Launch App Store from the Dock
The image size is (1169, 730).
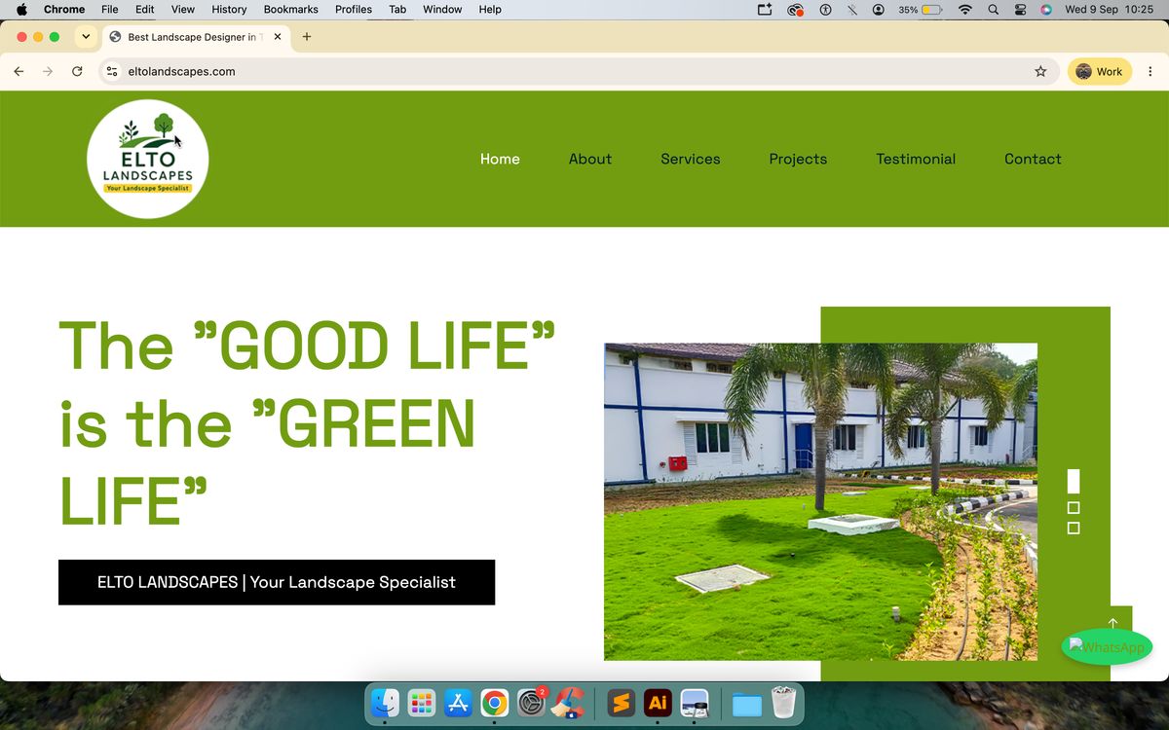(x=458, y=703)
